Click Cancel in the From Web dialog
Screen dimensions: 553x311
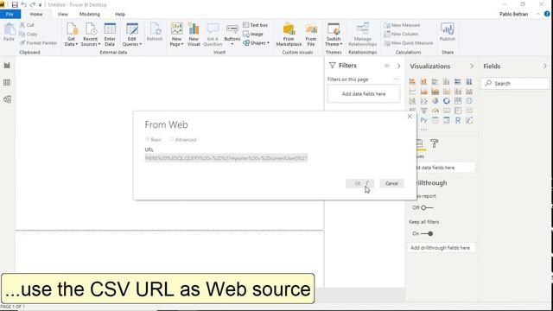[391, 183]
